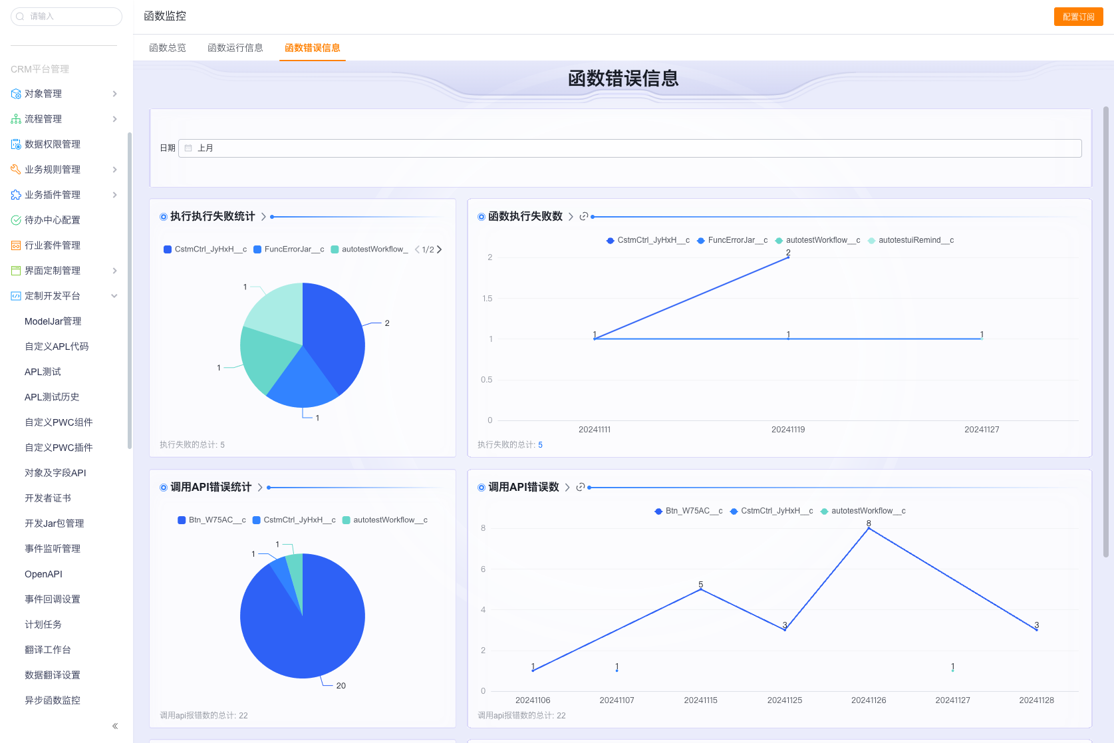This screenshot has width=1114, height=743.
Task: Click the refresh icon beside 函数执行失败数
Action: (584, 216)
